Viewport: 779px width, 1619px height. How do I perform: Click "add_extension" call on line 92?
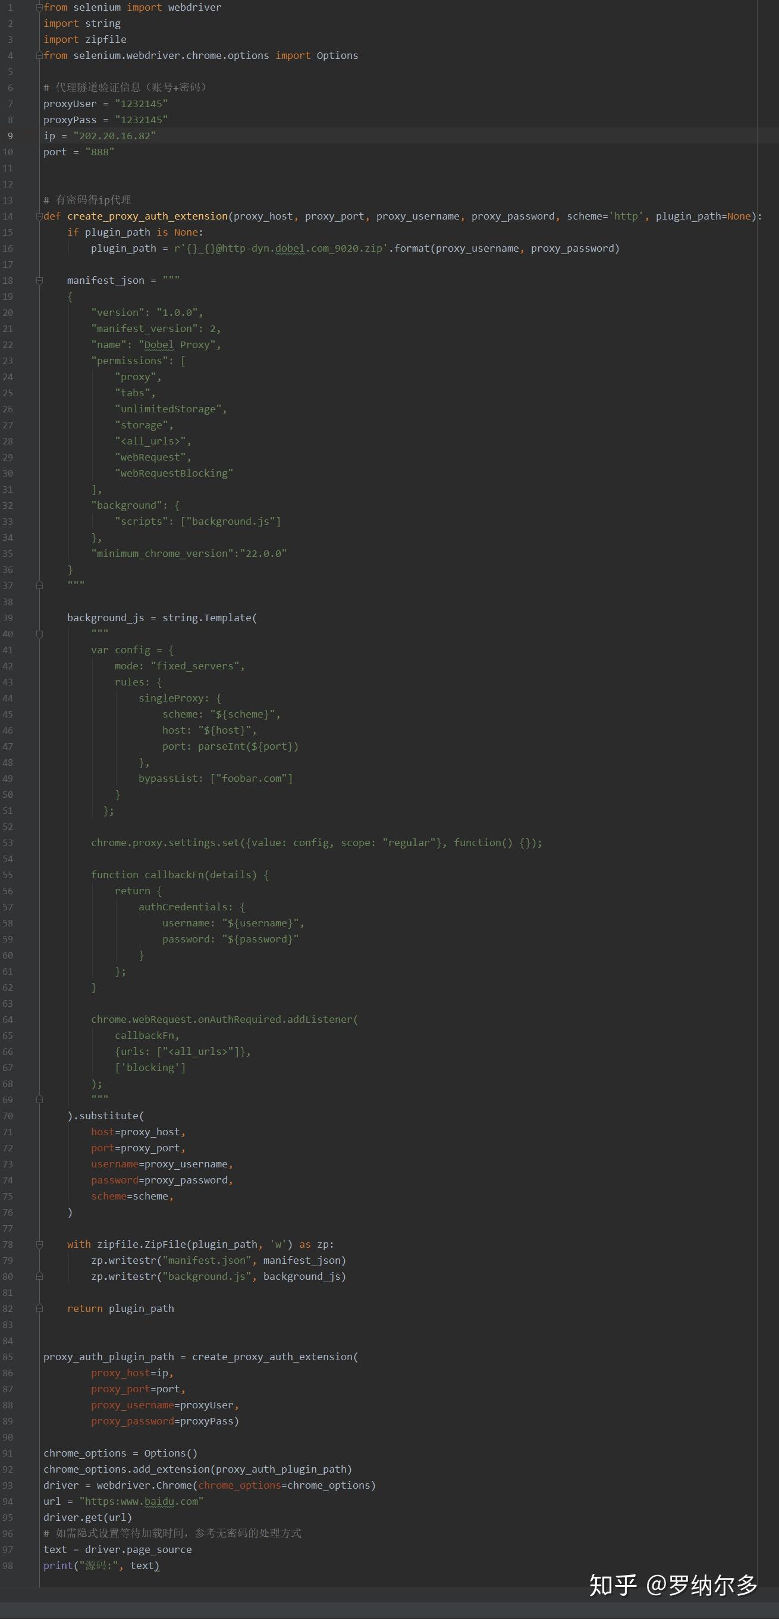tap(171, 1470)
